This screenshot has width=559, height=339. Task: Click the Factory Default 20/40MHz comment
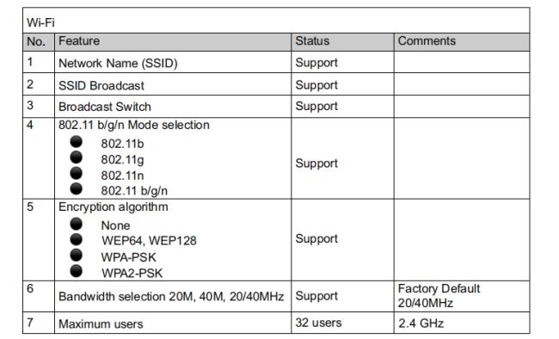coord(439,296)
